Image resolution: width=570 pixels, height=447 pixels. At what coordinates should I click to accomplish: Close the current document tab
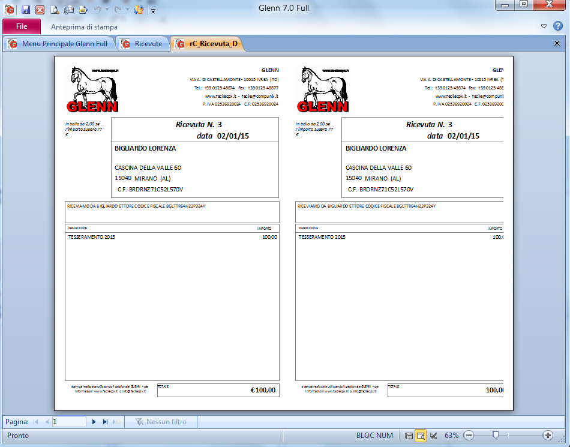[x=557, y=43]
